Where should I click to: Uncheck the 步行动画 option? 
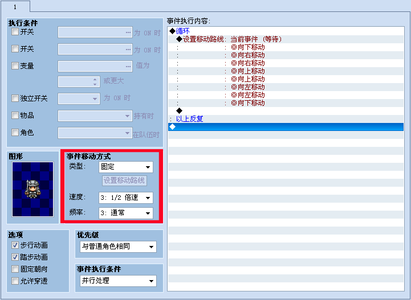point(15,245)
